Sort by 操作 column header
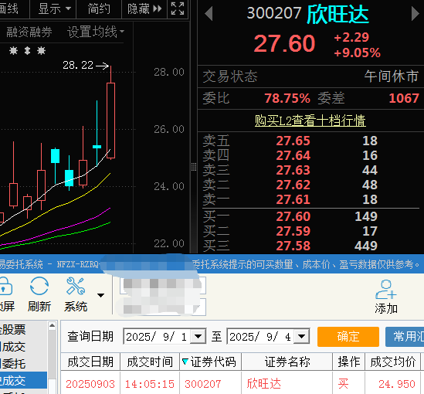 click(349, 362)
